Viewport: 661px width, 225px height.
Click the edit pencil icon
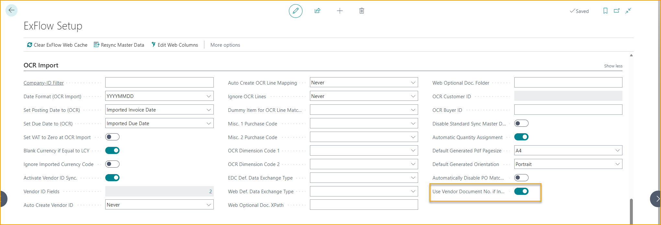point(295,11)
